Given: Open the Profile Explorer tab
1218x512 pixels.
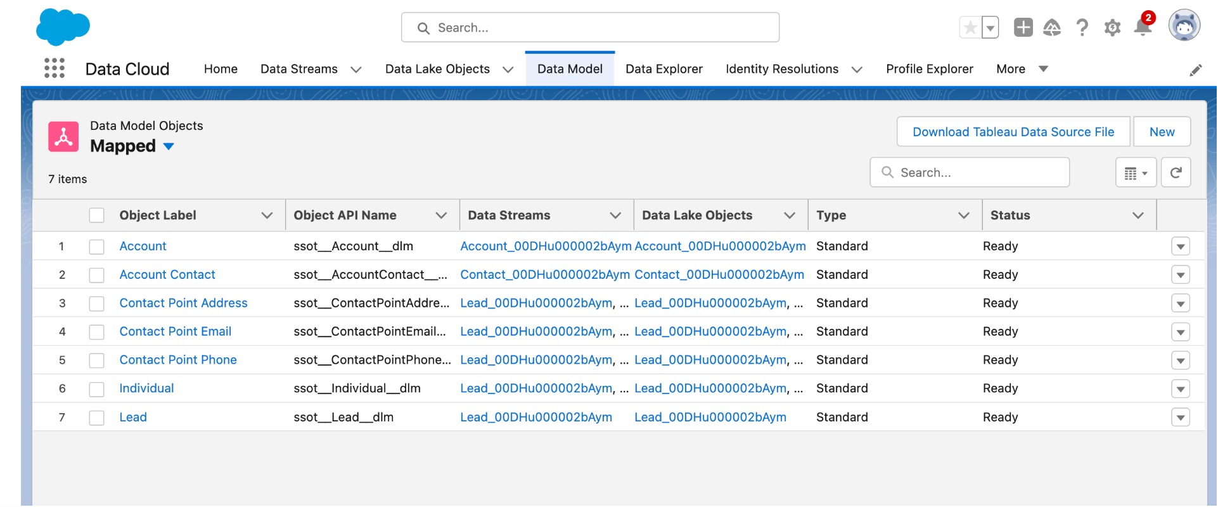Looking at the screenshot, I should [x=930, y=69].
